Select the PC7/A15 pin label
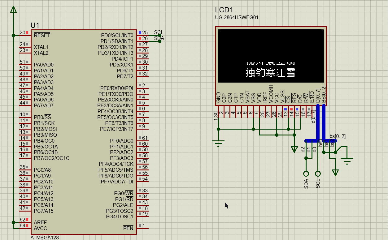 (x=44, y=211)
